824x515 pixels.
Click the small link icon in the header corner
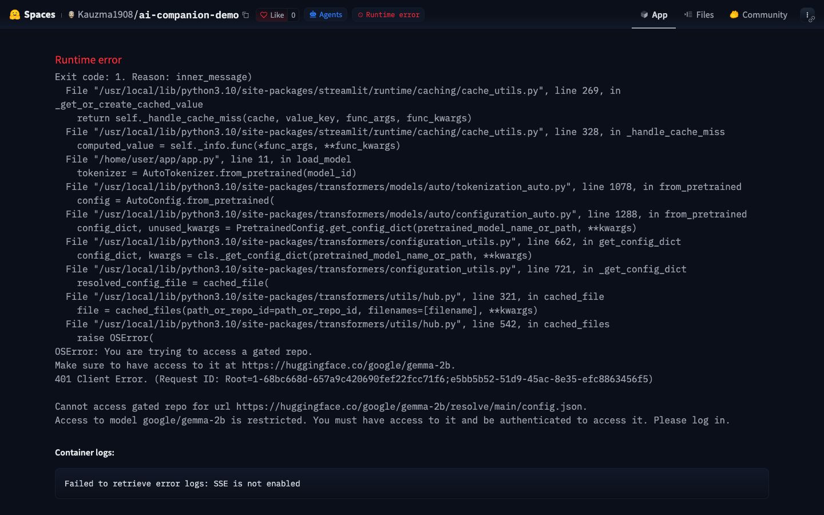pos(811,19)
